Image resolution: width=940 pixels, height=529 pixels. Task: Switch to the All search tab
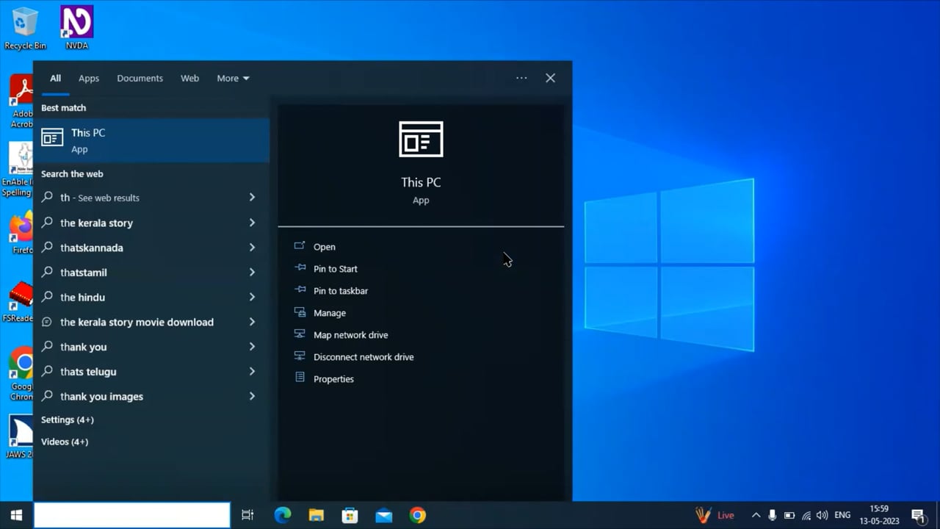tap(55, 79)
